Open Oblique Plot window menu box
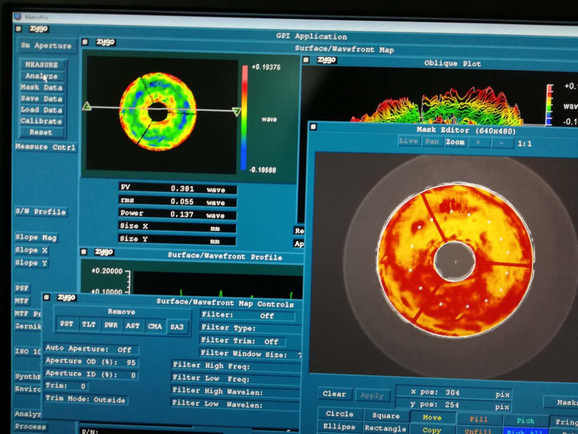 click(x=306, y=60)
